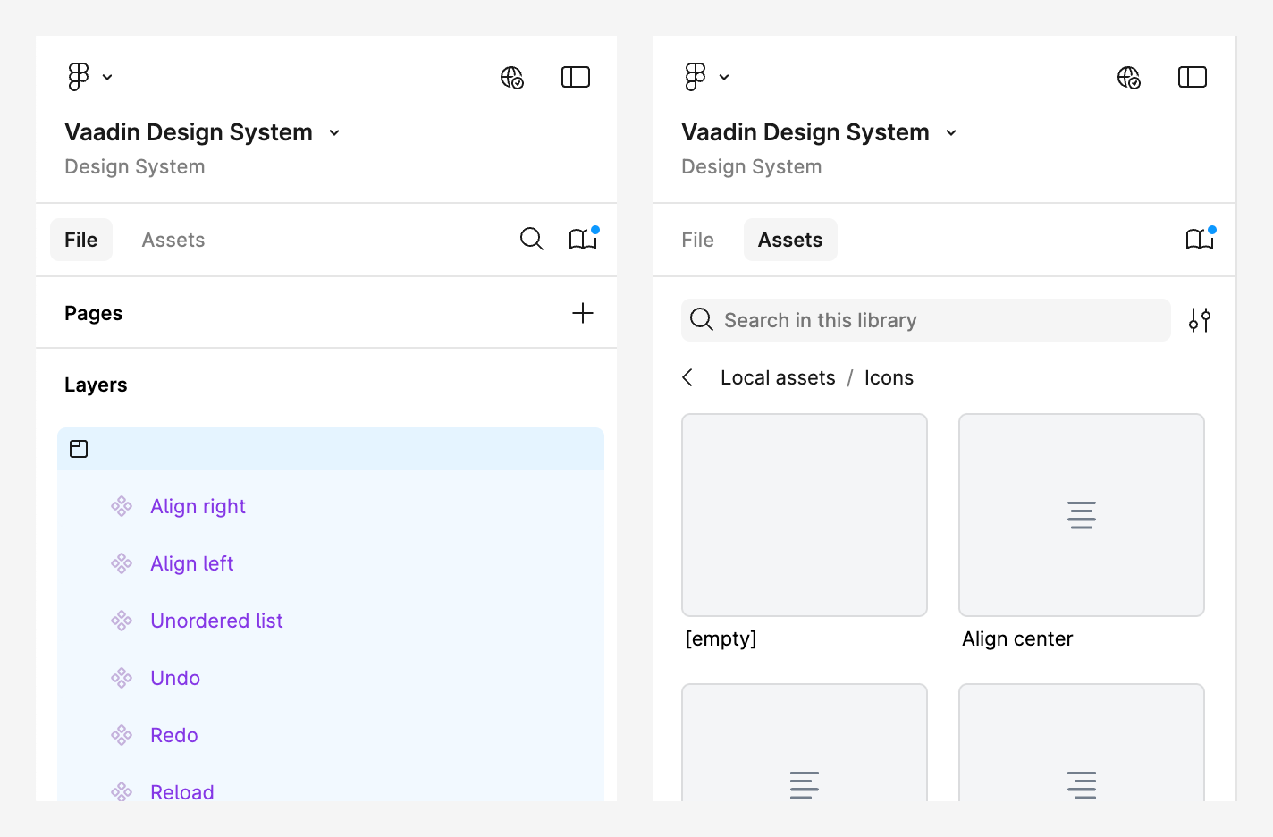Click the Icons breadcrumb
The image size is (1273, 837).
[889, 377]
